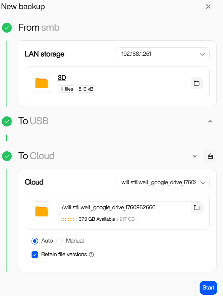Click the cloud storage usage bar
The width and height of the screenshot is (223, 296).
point(68,219)
